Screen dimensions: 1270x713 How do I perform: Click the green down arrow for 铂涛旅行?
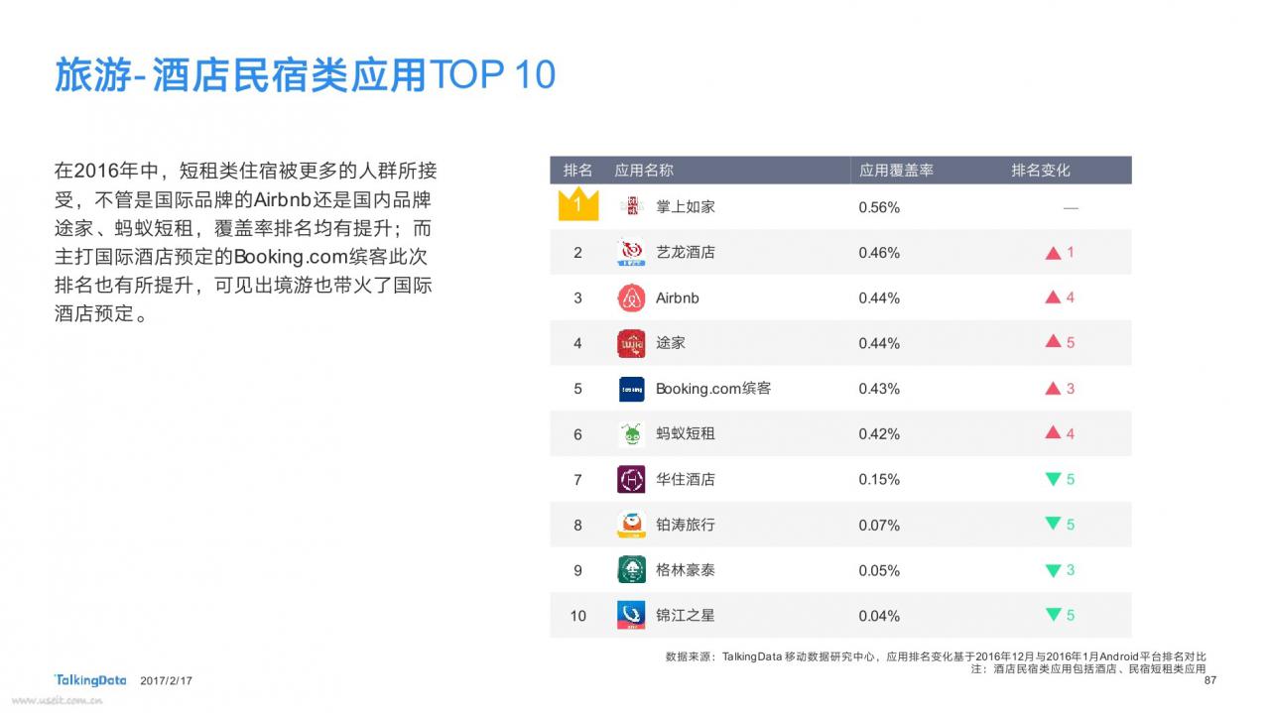pyautogui.click(x=1053, y=525)
